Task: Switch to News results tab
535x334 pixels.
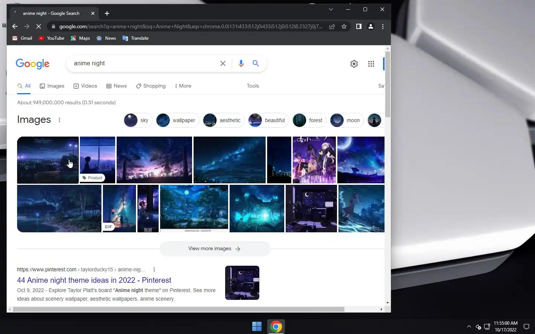Action: tap(117, 86)
